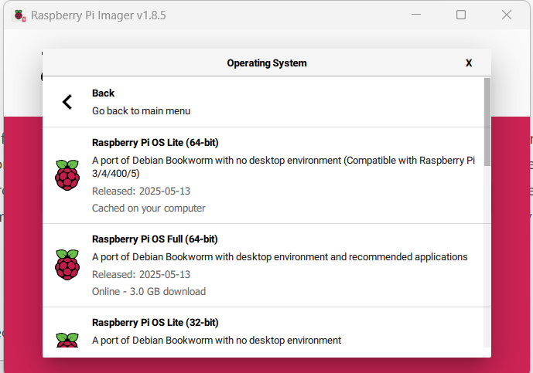Click raspberry icon beside OS Lite (64-bit)
533x373 pixels.
[x=67, y=175]
